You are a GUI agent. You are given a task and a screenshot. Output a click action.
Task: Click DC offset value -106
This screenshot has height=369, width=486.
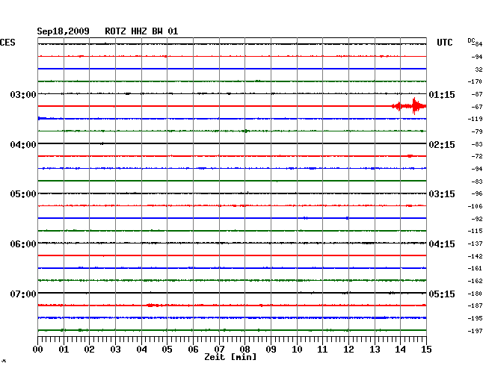point(475,206)
